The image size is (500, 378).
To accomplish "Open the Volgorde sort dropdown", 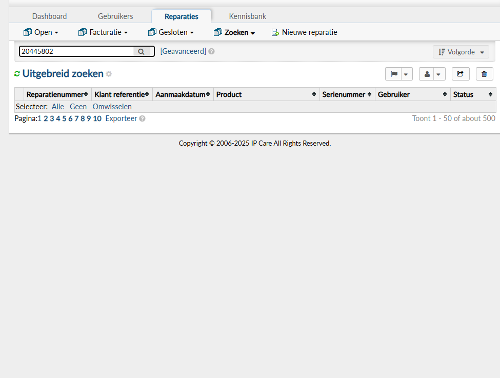I will [x=461, y=52].
